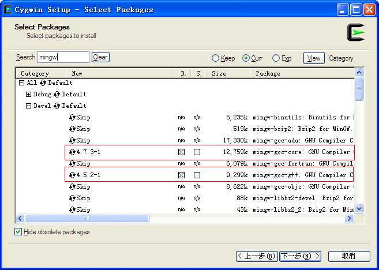Click mingw-gcc-fortran package text
379x270 pixels.
[303, 164]
